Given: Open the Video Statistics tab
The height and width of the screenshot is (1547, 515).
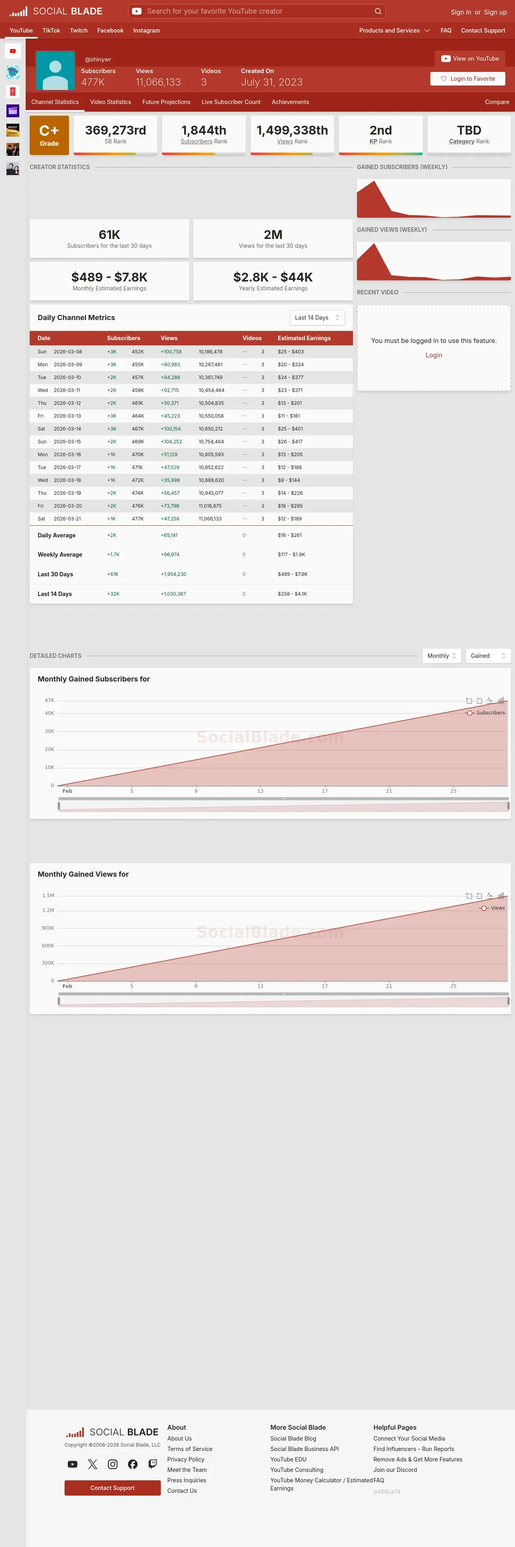Looking at the screenshot, I should [110, 102].
